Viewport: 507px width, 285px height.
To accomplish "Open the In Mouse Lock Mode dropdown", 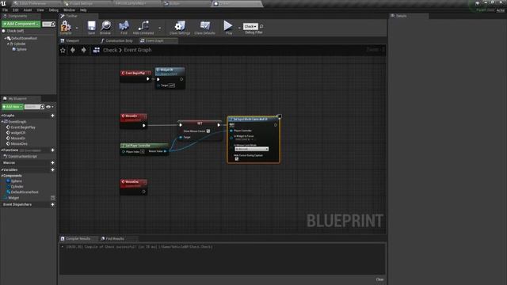I will click(x=252, y=149).
